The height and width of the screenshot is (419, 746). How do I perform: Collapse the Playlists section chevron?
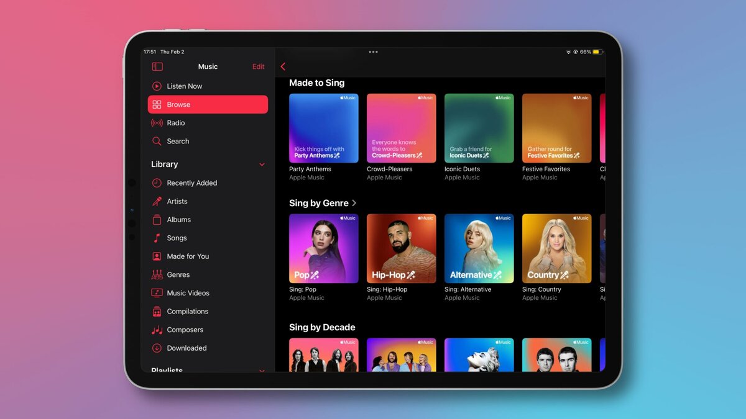tap(262, 371)
